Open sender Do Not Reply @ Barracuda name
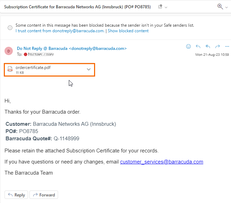The height and width of the screenshot is (203, 231). coord(72,48)
